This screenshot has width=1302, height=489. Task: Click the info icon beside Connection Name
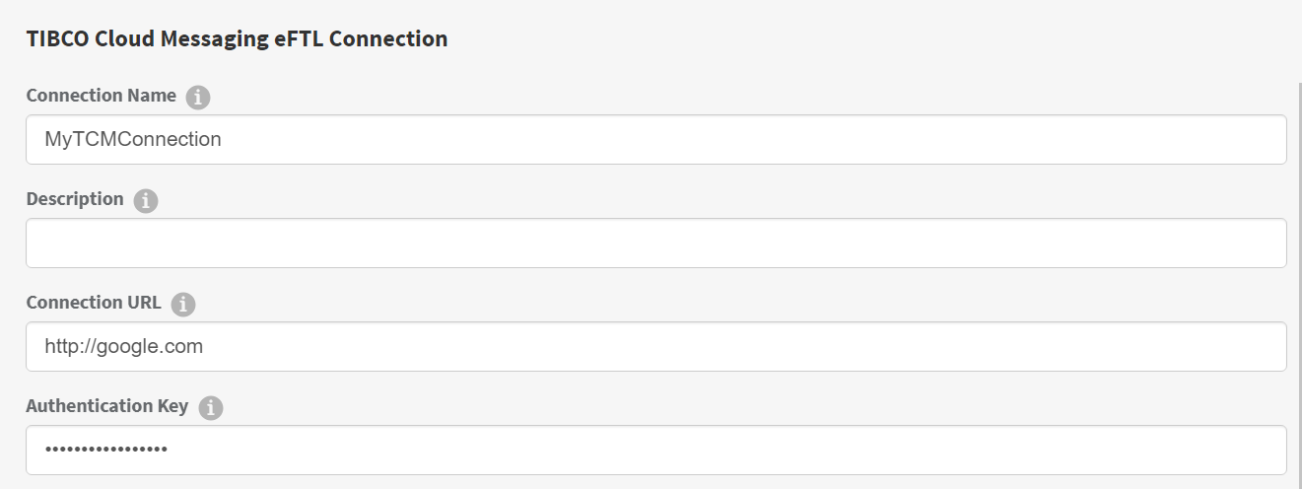tap(198, 98)
